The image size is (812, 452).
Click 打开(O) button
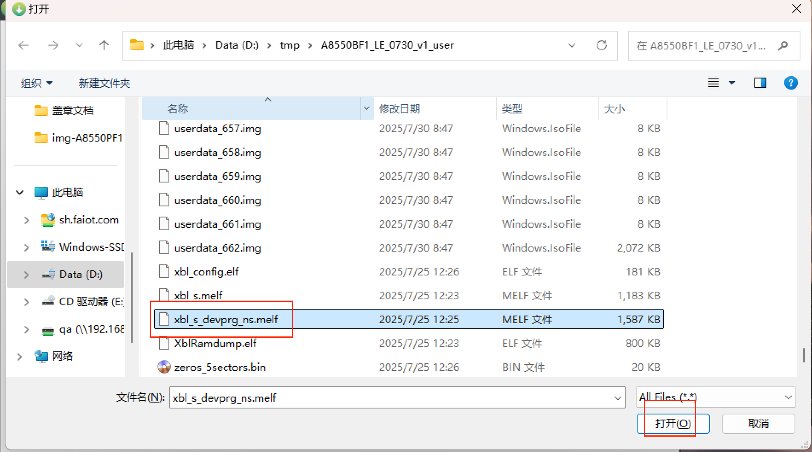point(673,423)
